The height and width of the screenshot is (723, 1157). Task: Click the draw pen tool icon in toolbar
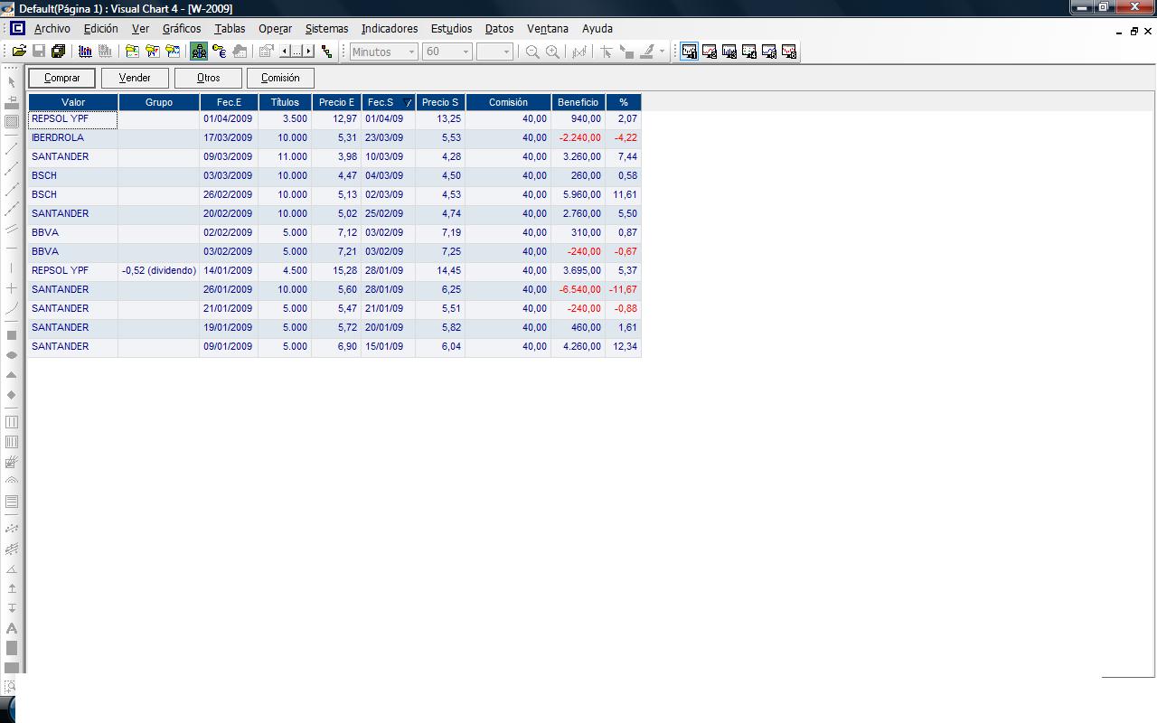(x=647, y=52)
